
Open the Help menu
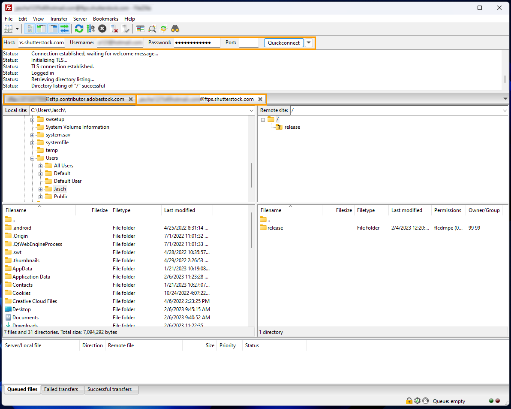click(129, 18)
